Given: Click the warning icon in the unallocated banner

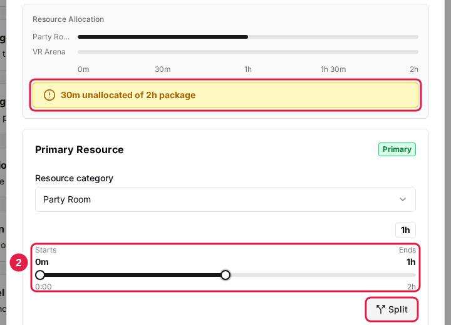Looking at the screenshot, I should (49, 95).
